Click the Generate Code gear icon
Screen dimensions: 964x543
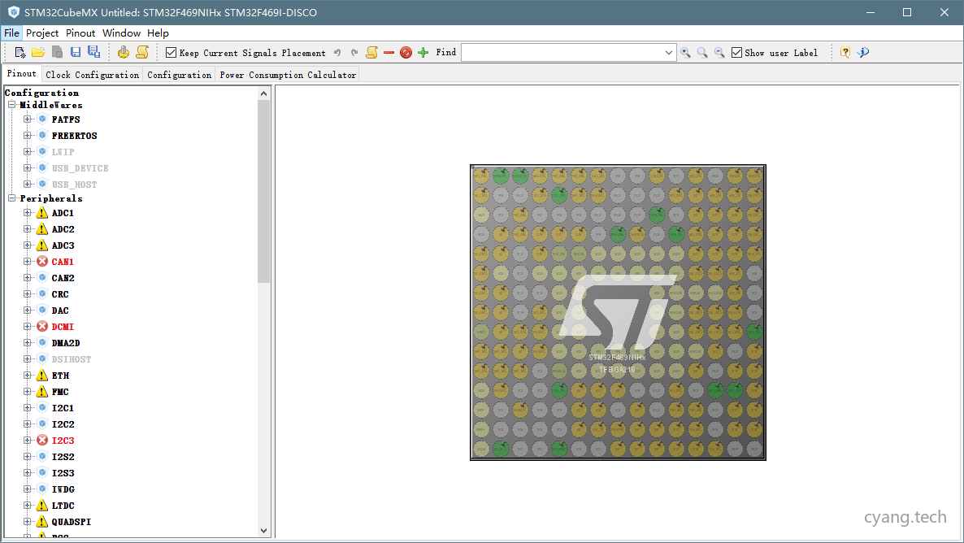124,53
